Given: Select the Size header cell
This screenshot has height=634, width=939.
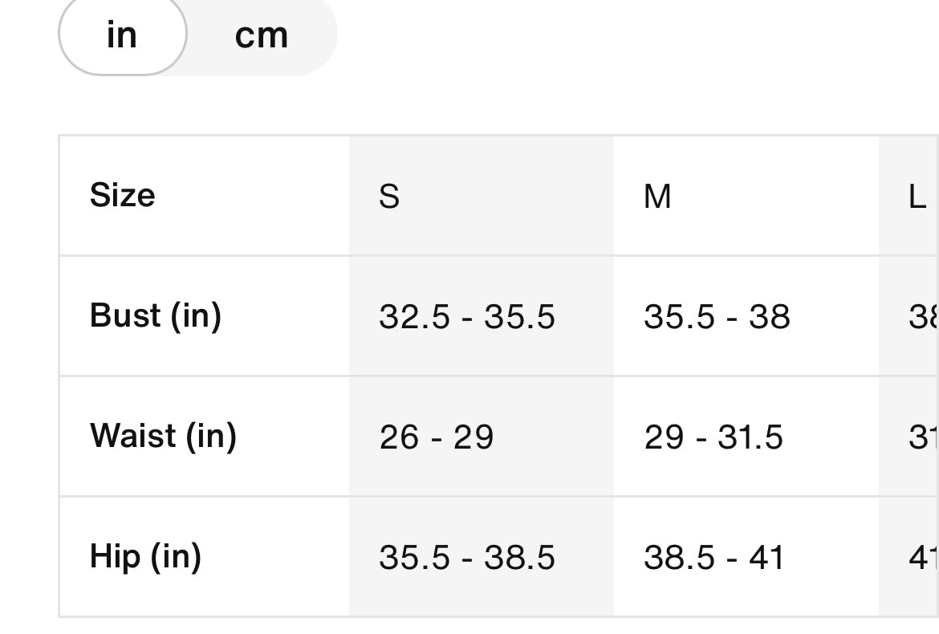Looking at the screenshot, I should click(123, 195).
